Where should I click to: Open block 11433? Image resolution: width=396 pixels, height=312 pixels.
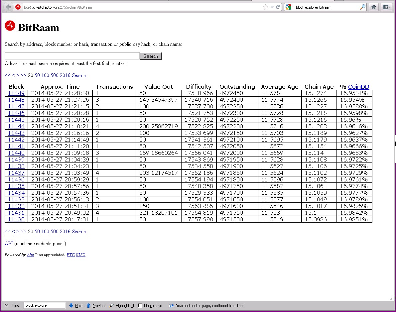[x=16, y=199]
